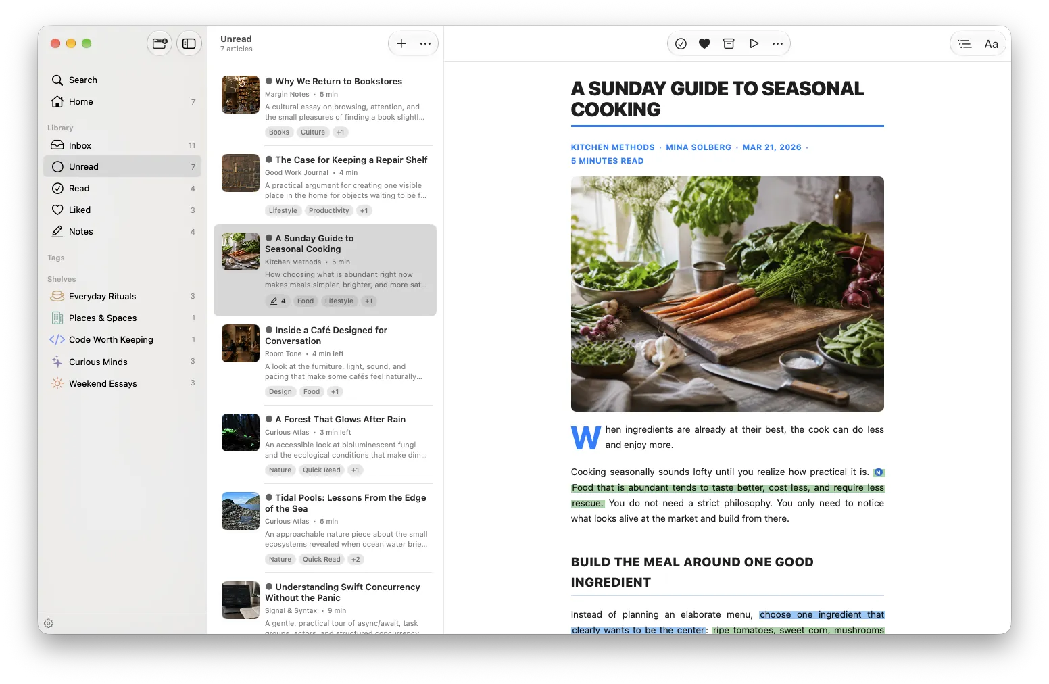The image size is (1049, 684).
Task: Expand +1 tags on Forest That Glows
Action: [x=356, y=470]
